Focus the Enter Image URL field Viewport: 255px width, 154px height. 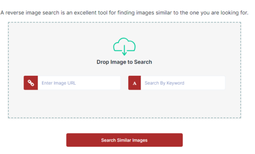[x=79, y=83]
